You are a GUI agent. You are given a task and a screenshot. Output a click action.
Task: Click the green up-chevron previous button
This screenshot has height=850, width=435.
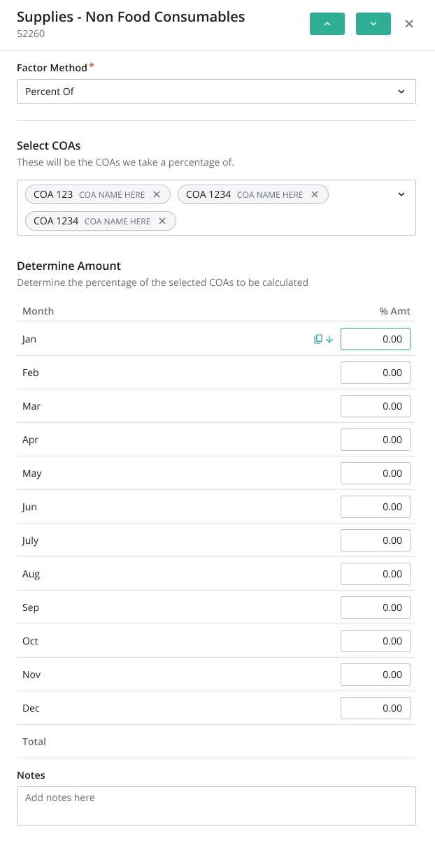(x=327, y=24)
